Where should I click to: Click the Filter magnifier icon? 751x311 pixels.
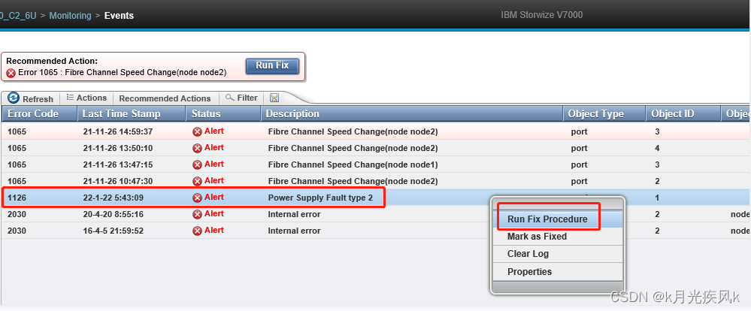(230, 98)
